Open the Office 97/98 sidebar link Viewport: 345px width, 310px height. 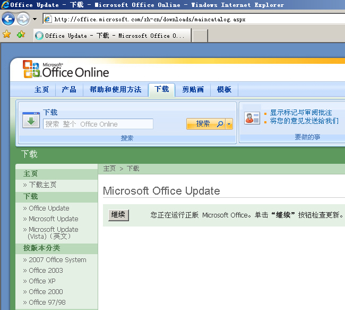pyautogui.click(x=47, y=302)
